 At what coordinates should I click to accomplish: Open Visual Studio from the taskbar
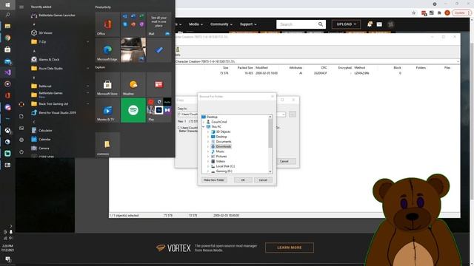pyautogui.click(x=7, y=72)
